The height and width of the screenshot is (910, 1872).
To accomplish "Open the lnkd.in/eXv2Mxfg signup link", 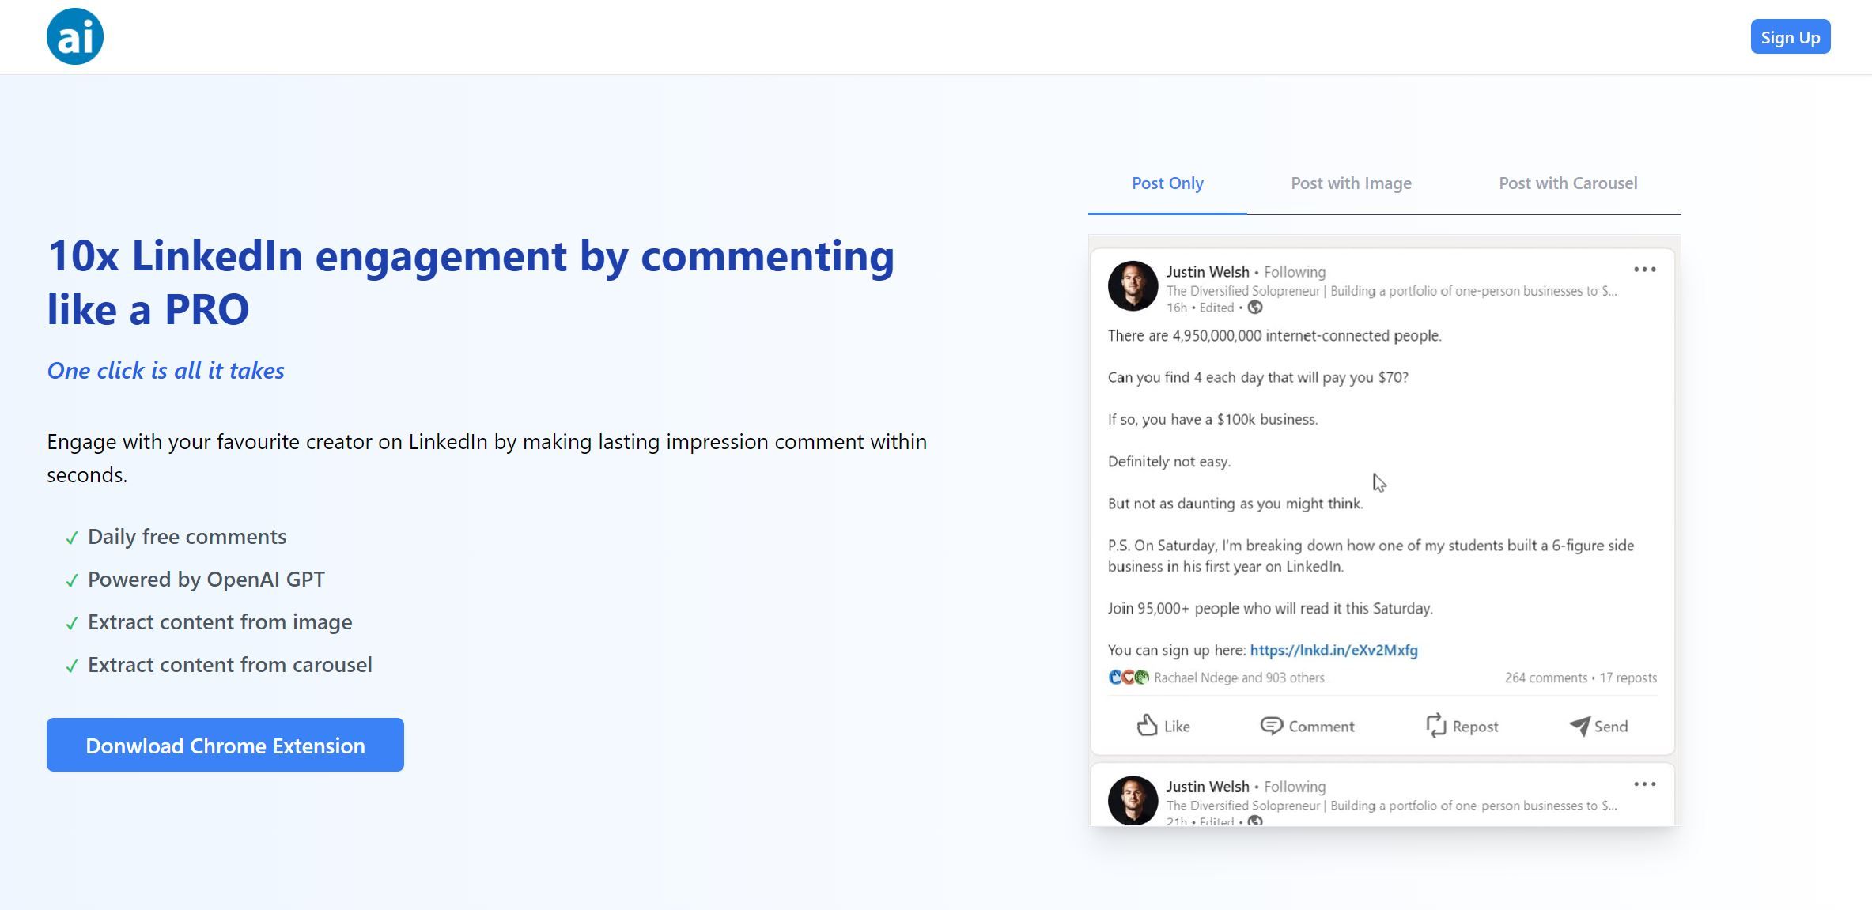I will (x=1333, y=650).
